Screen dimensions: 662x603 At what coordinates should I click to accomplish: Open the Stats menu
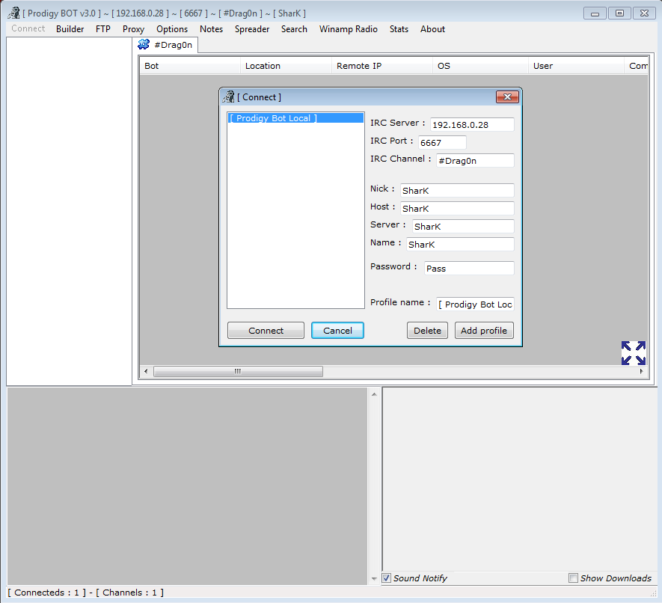(399, 29)
